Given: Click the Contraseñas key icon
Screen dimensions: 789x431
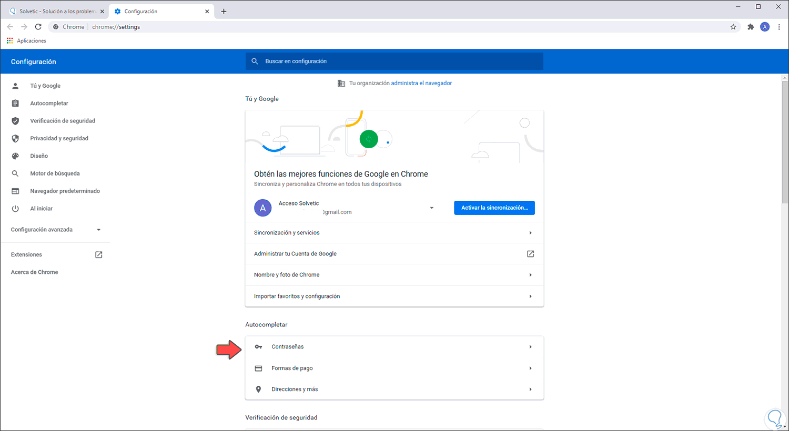Looking at the screenshot, I should [x=258, y=347].
